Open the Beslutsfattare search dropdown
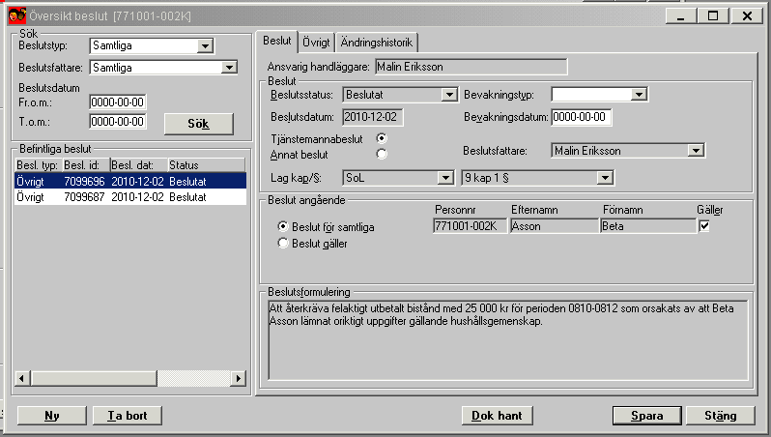Image resolution: width=771 pixels, height=437 pixels. pyautogui.click(x=229, y=68)
